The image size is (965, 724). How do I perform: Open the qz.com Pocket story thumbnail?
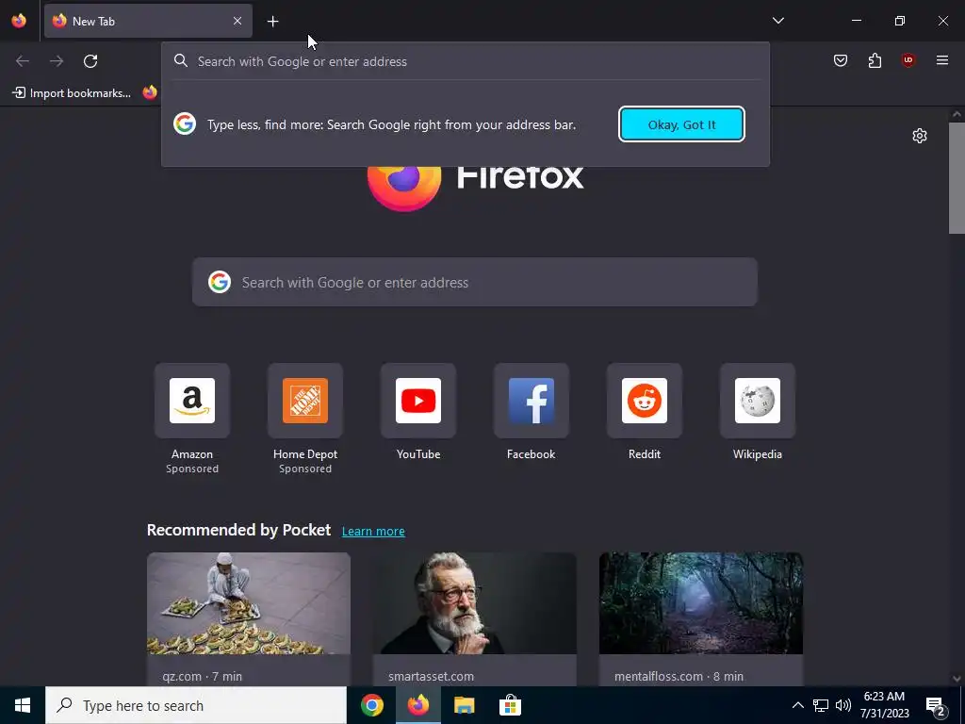point(249,603)
